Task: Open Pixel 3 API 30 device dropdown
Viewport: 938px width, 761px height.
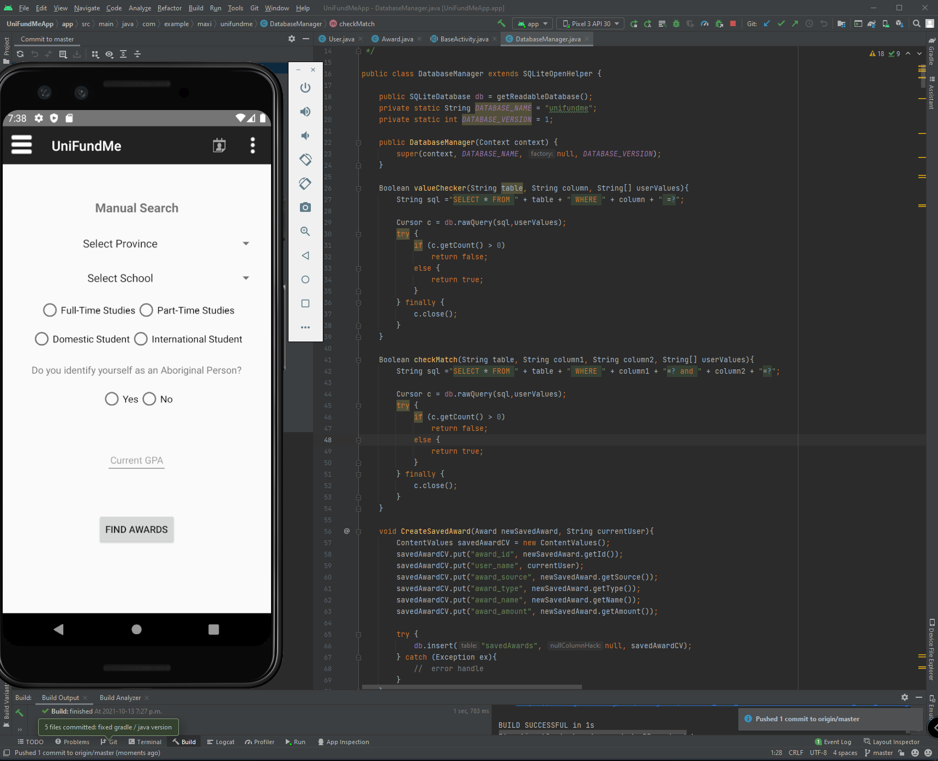Action: point(591,23)
